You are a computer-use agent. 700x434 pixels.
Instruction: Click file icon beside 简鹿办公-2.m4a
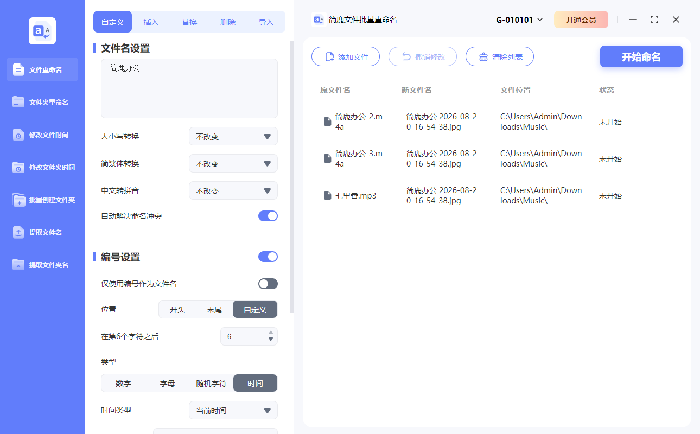[x=327, y=122]
